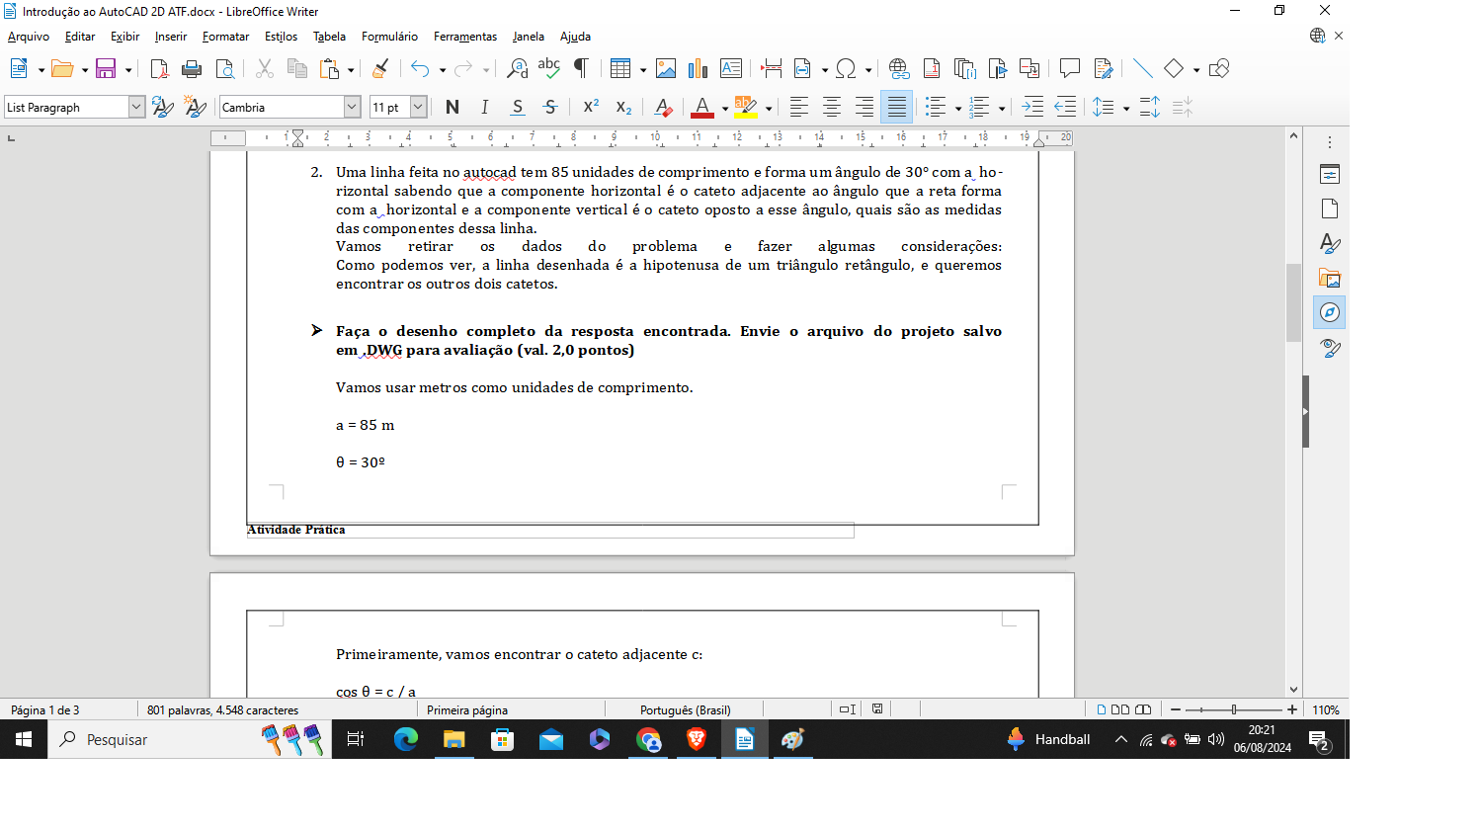Expand the List Paragraph style dropdown
Image resolution: width=1482 pixels, height=832 pixels.
pos(136,107)
